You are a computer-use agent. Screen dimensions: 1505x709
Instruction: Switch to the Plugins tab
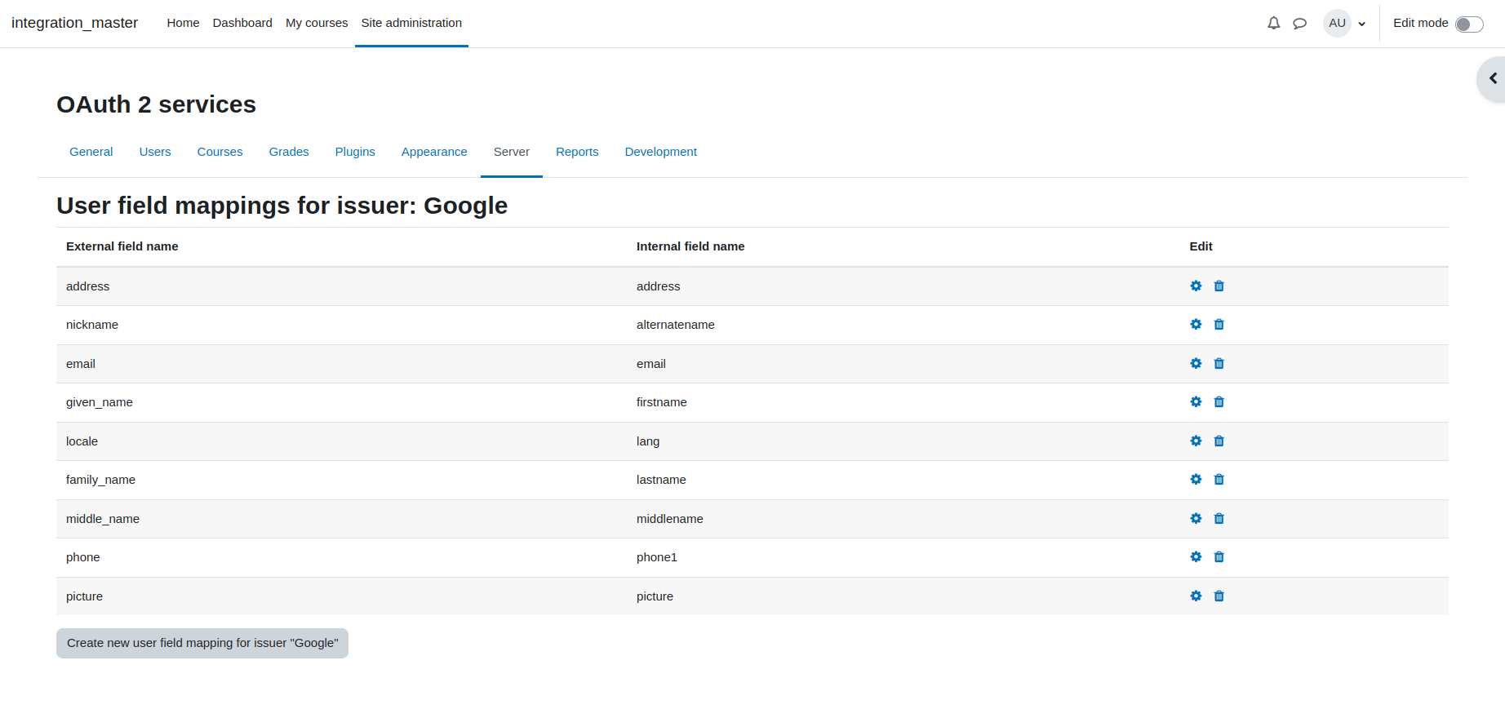click(355, 152)
